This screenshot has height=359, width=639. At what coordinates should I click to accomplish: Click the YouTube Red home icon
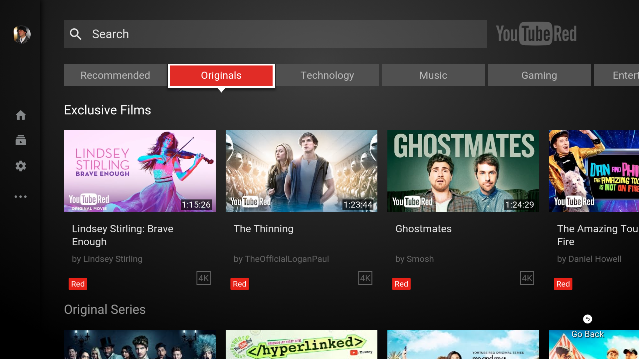tap(21, 115)
